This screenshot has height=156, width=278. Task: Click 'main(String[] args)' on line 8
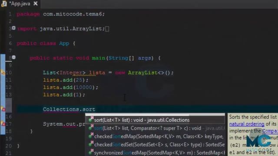click(x=122, y=58)
